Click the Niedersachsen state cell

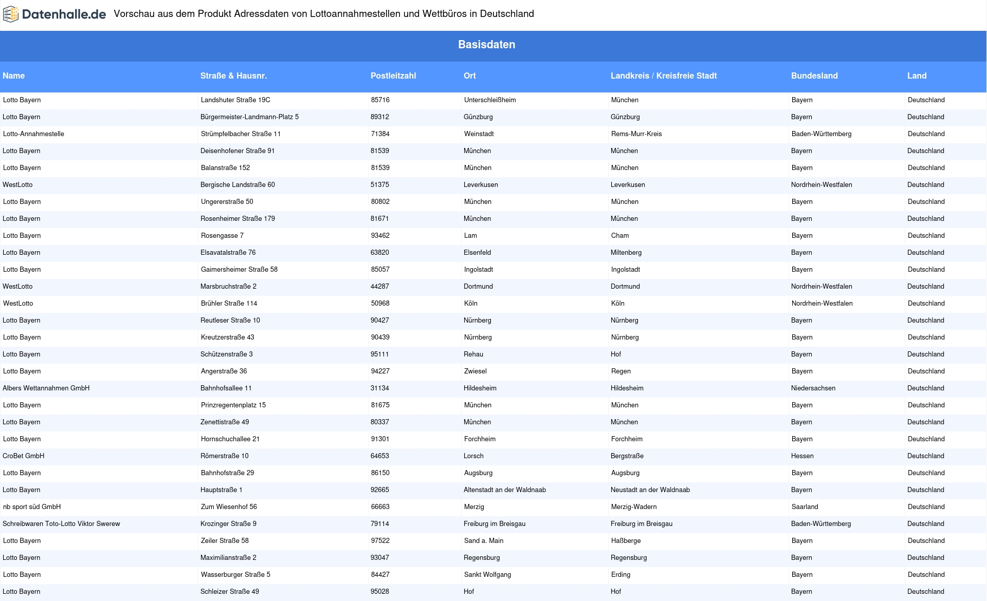click(x=813, y=388)
